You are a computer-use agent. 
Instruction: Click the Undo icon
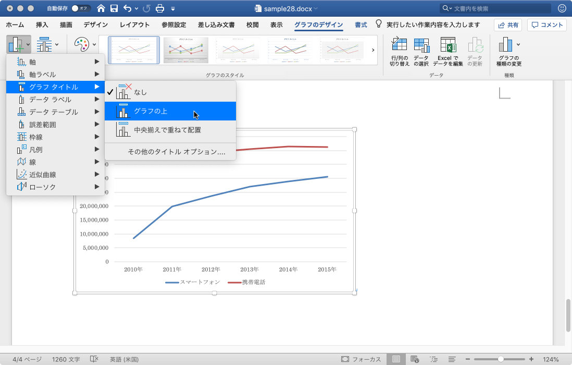(127, 8)
